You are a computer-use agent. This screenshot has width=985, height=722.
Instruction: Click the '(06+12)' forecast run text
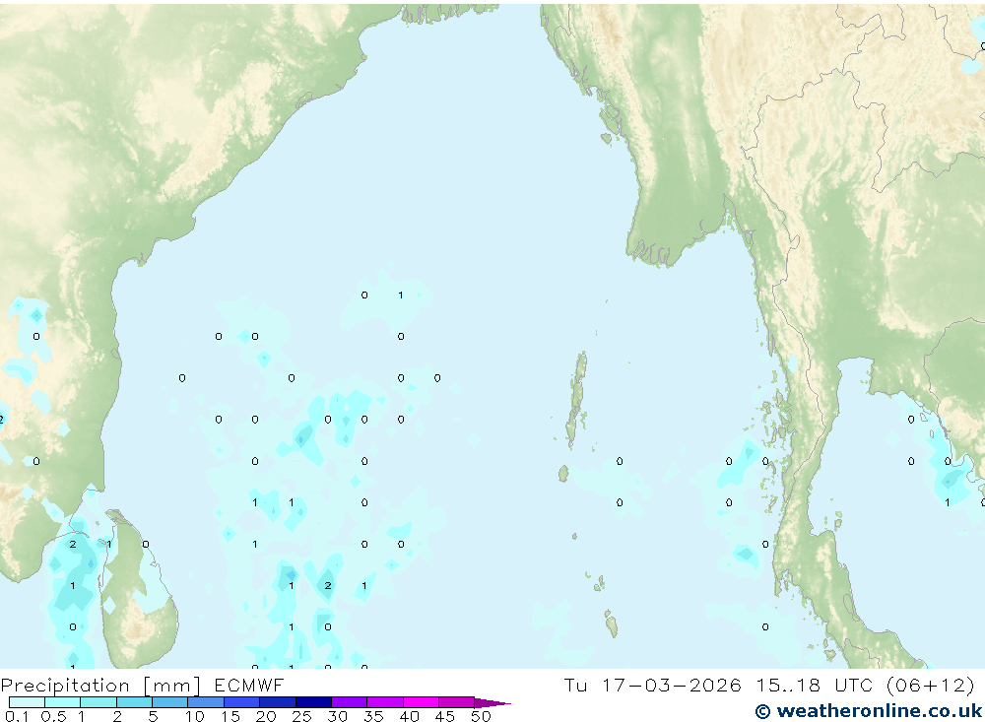[x=931, y=685]
